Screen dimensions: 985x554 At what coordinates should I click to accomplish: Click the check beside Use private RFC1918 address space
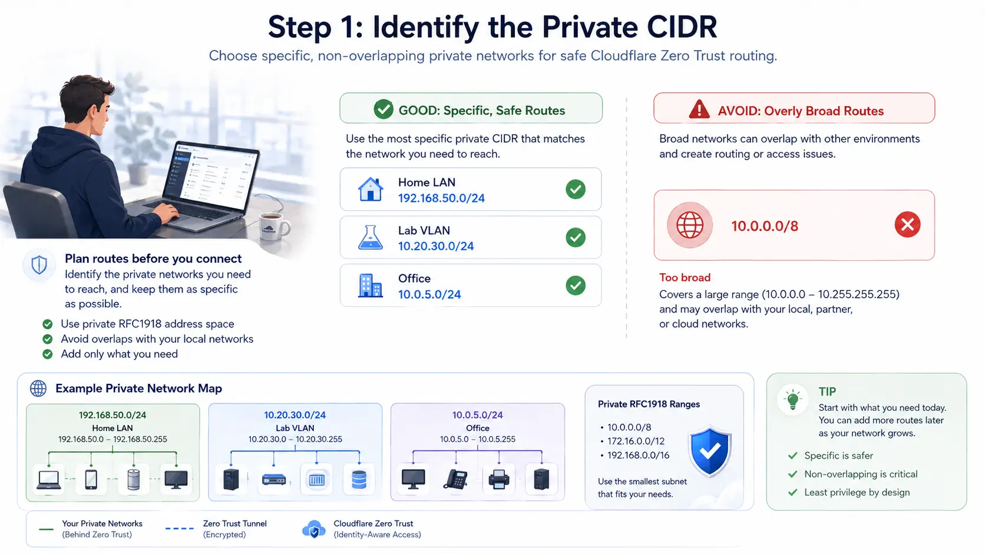(x=48, y=324)
